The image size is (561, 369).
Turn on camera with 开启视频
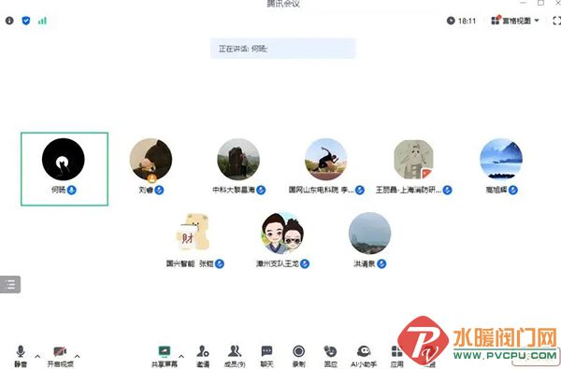(x=60, y=356)
